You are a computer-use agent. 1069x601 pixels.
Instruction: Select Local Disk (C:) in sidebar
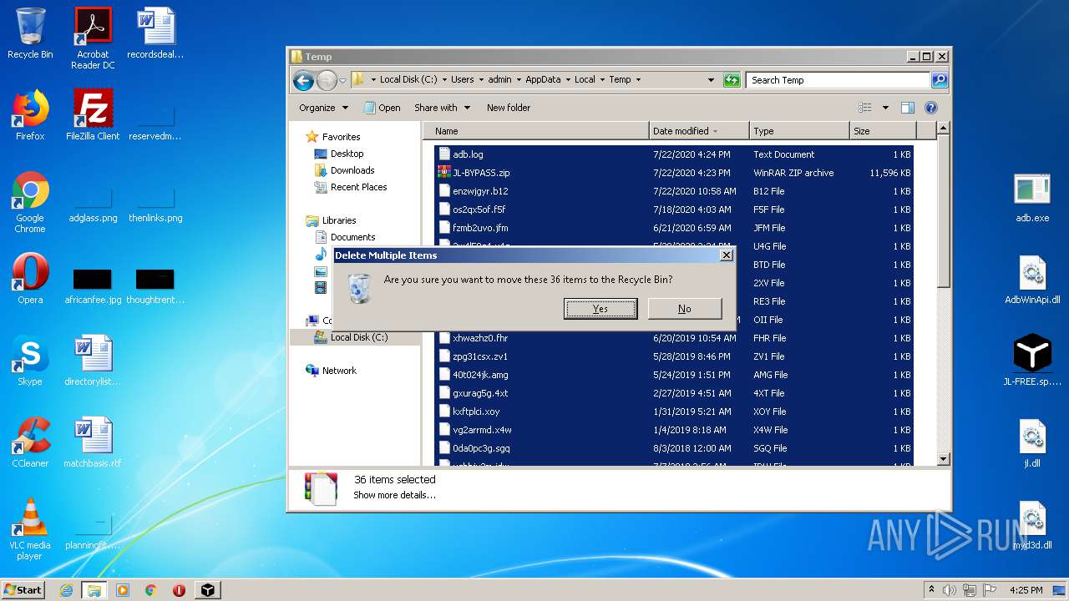[352, 337]
